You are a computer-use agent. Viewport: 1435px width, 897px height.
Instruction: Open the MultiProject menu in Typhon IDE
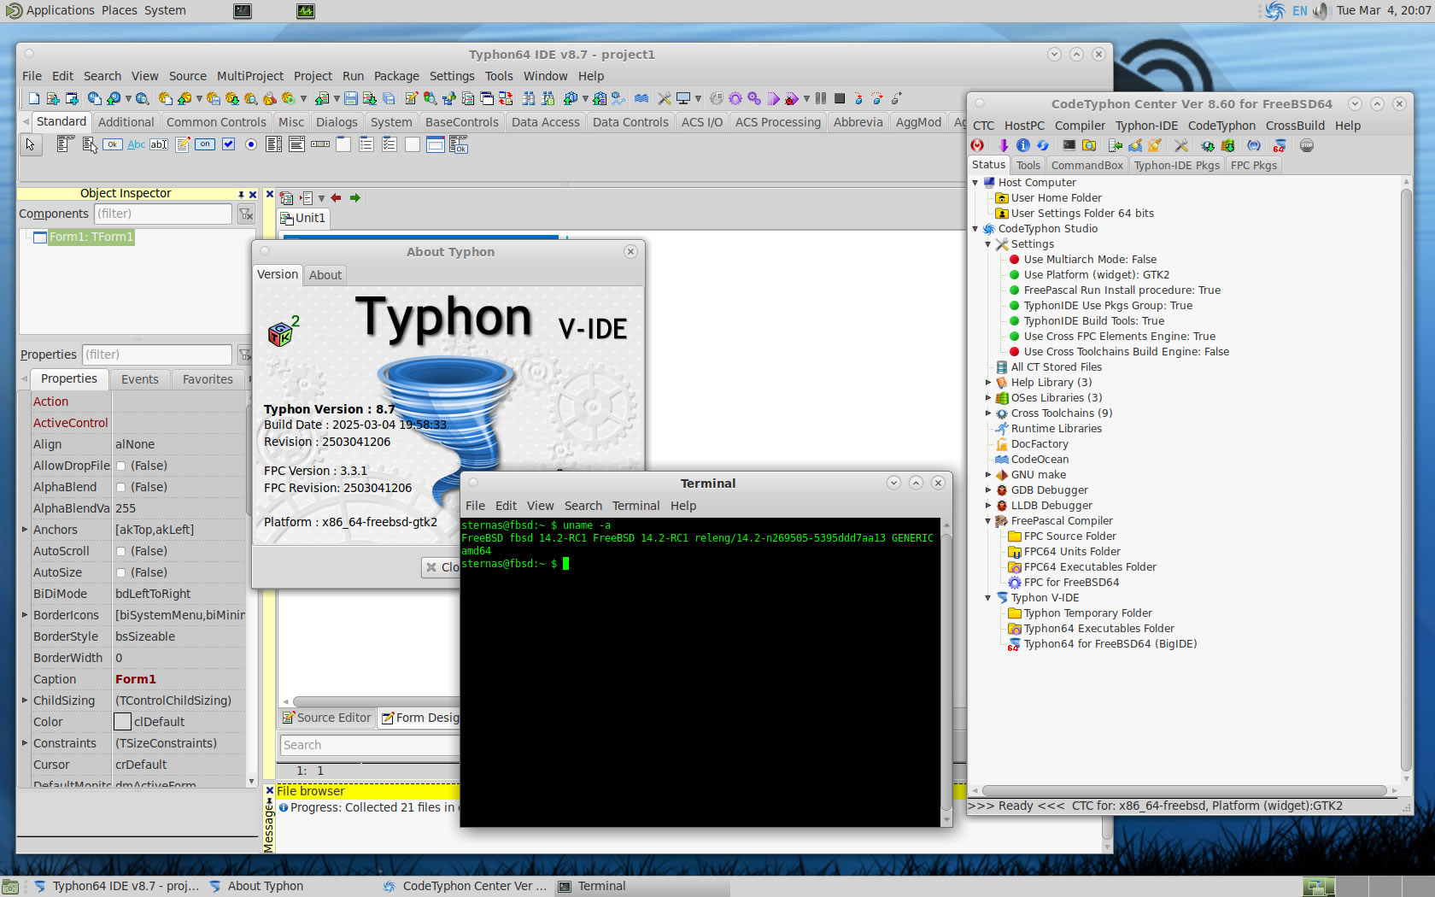pos(250,76)
